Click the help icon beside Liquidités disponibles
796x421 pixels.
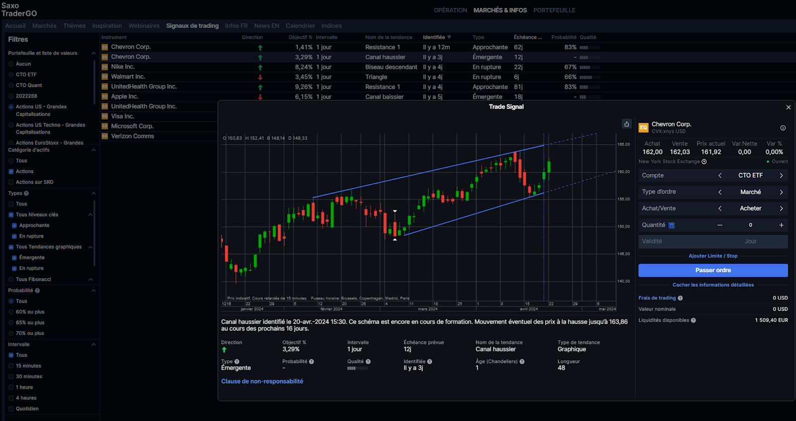pyautogui.click(x=693, y=320)
